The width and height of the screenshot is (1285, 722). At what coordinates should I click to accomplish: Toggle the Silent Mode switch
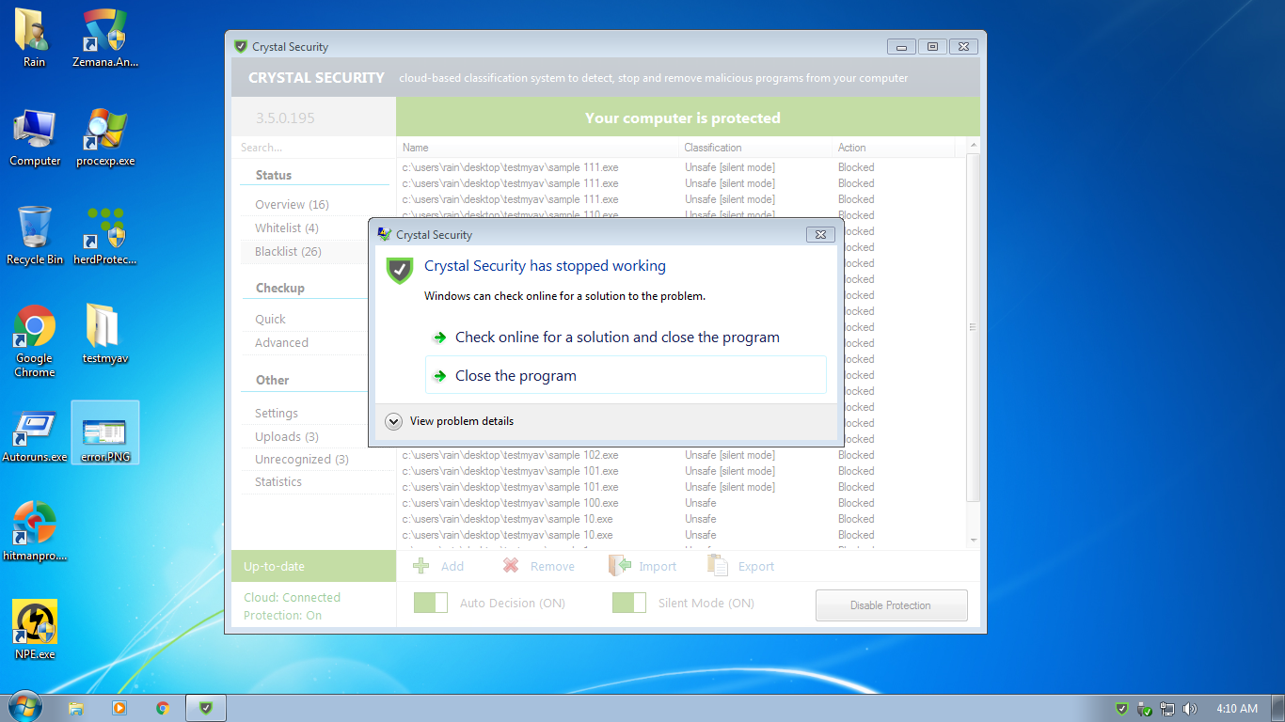point(629,603)
